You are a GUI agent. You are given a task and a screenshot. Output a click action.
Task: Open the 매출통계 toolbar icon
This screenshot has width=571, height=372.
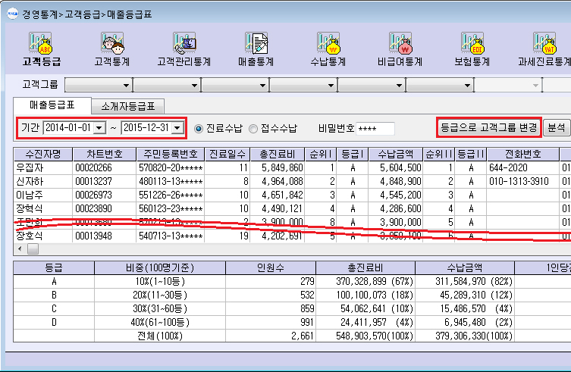256,49
